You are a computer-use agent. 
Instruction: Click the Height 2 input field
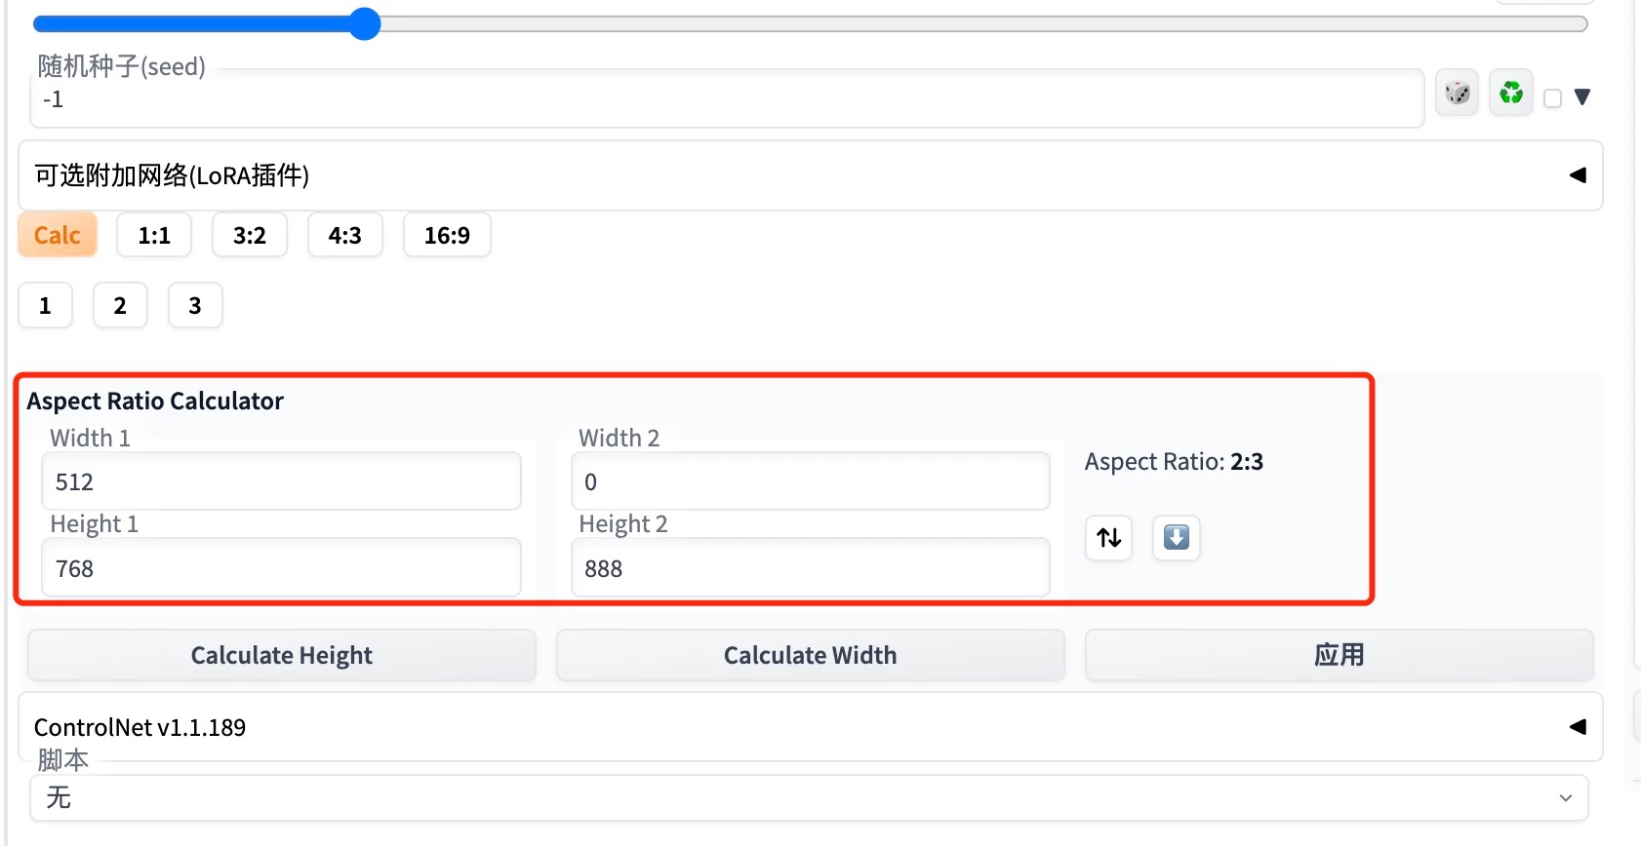(810, 568)
